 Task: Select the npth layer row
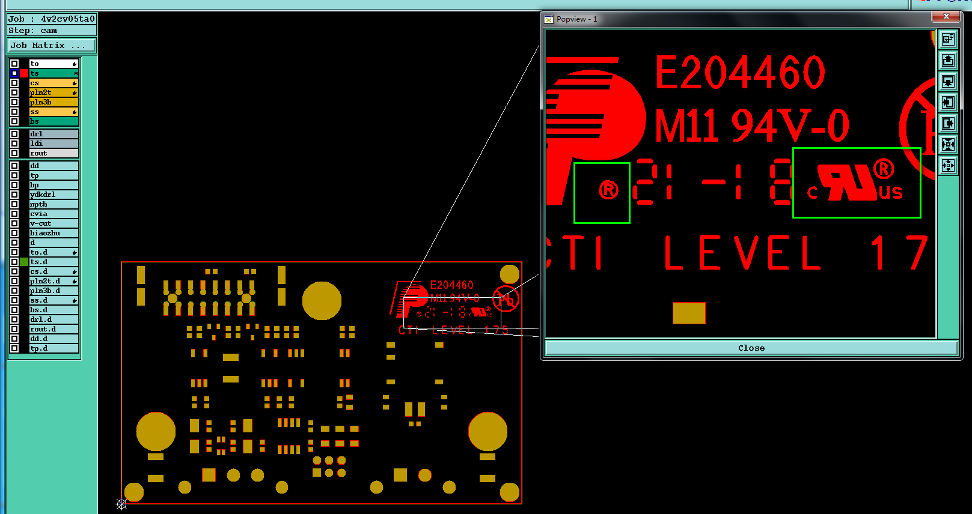click(54, 204)
